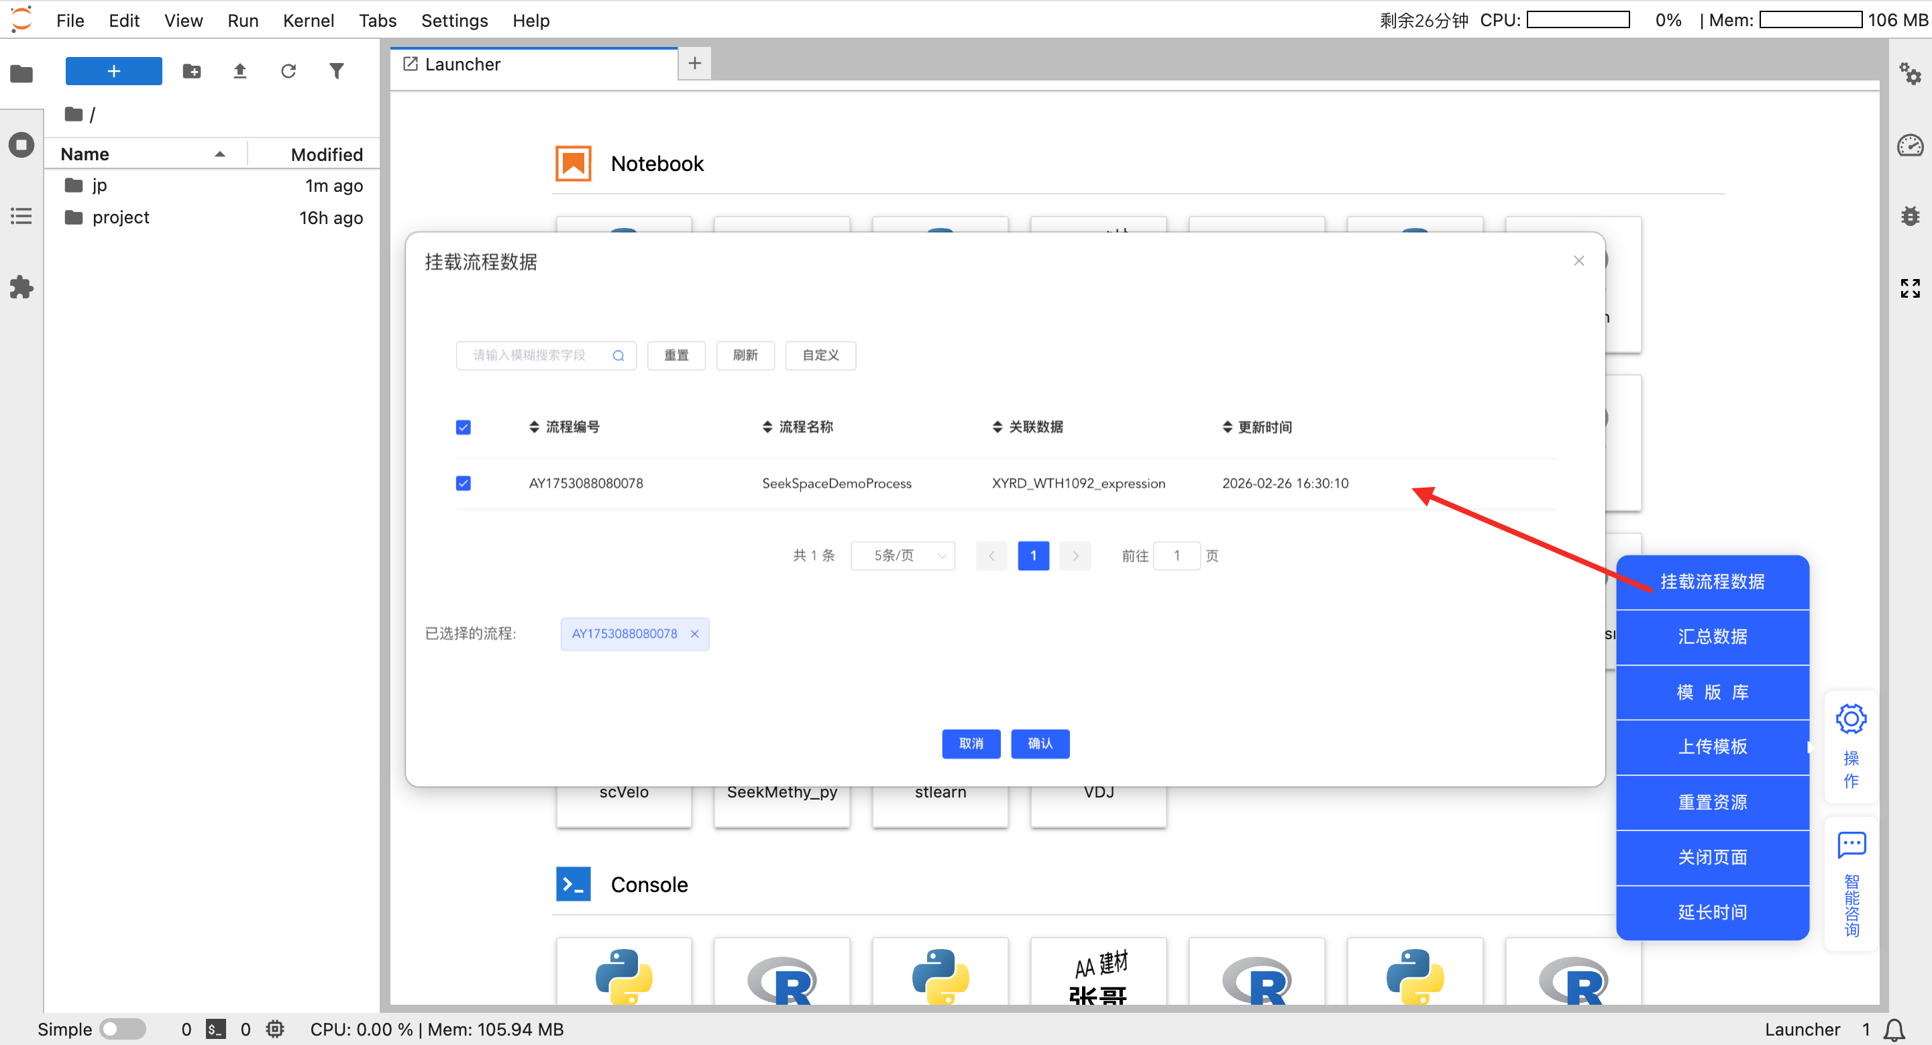Click the 汇总数据 button
The height and width of the screenshot is (1045, 1932).
[x=1712, y=637]
